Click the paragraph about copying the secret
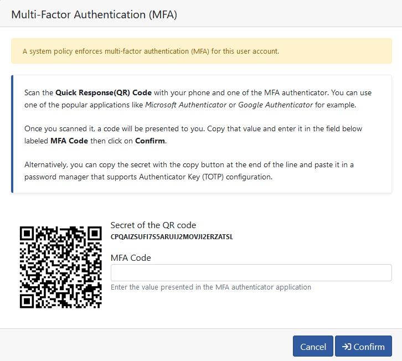The height and width of the screenshot is (361, 402). point(189,171)
